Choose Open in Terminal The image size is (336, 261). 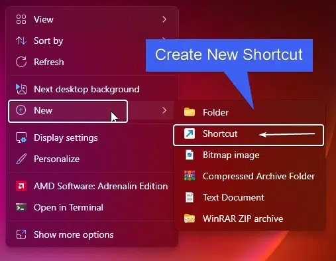(x=92, y=207)
